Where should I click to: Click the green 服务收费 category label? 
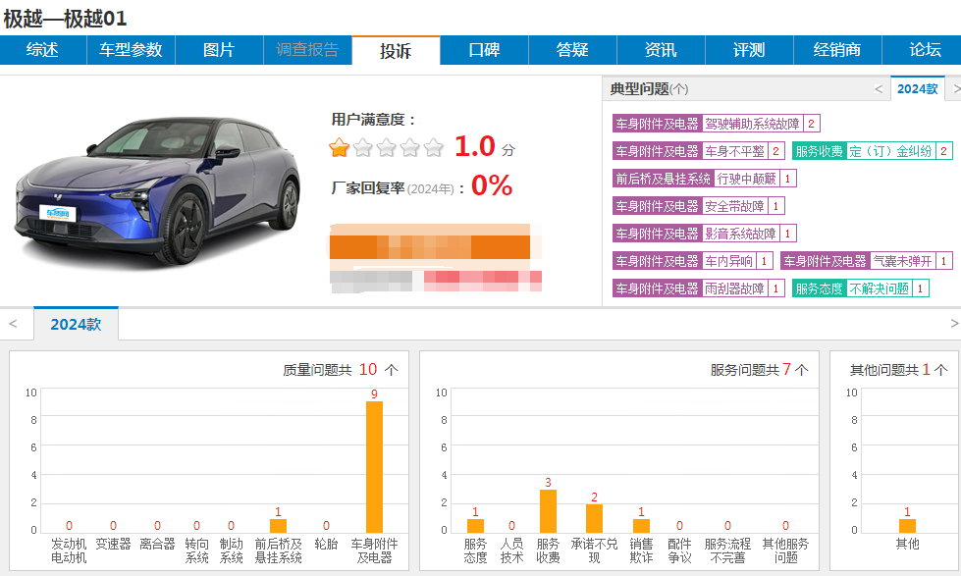click(x=820, y=151)
